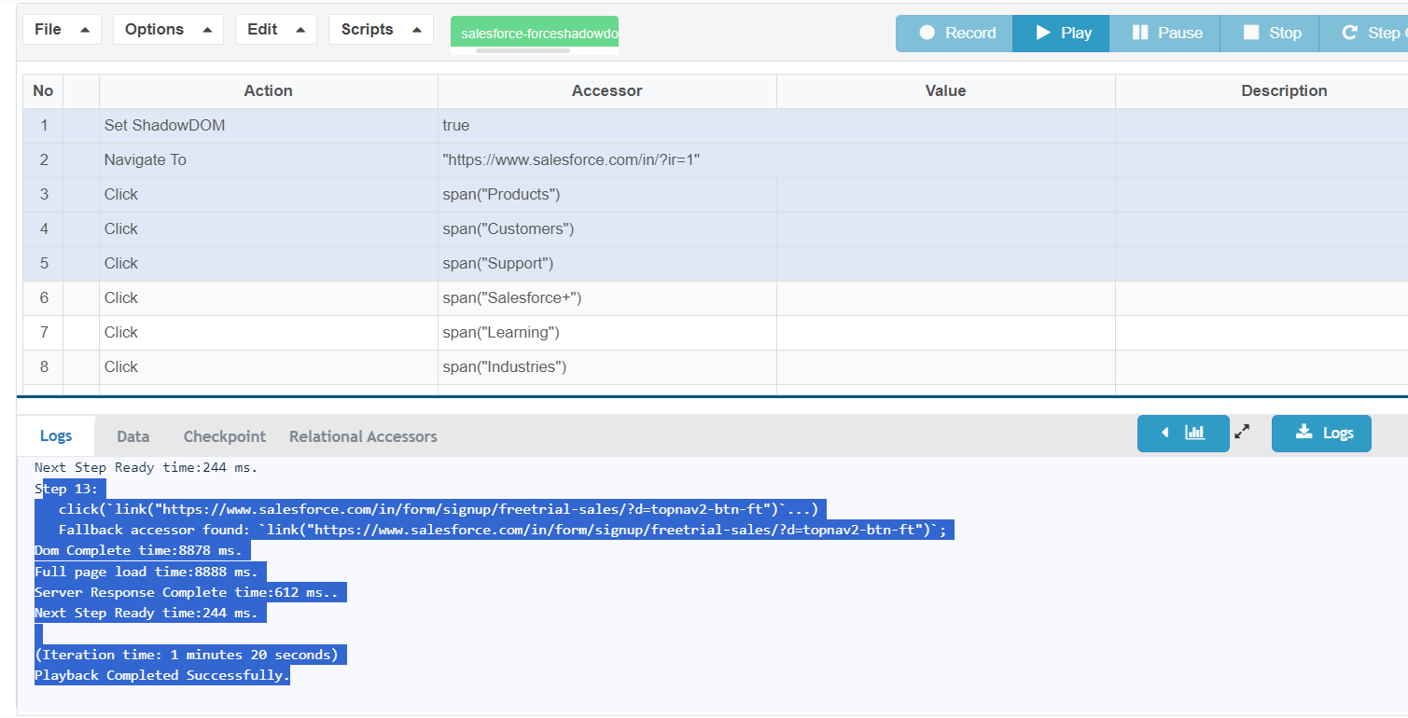
Task: Open the Options dropdown menu
Action: (x=168, y=30)
